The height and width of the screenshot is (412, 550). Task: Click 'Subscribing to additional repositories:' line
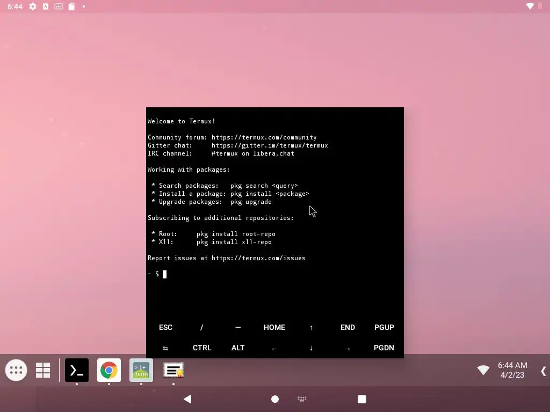[x=221, y=218]
